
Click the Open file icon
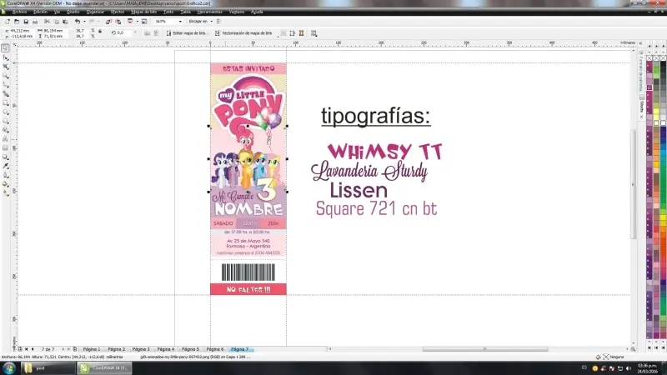(17, 22)
